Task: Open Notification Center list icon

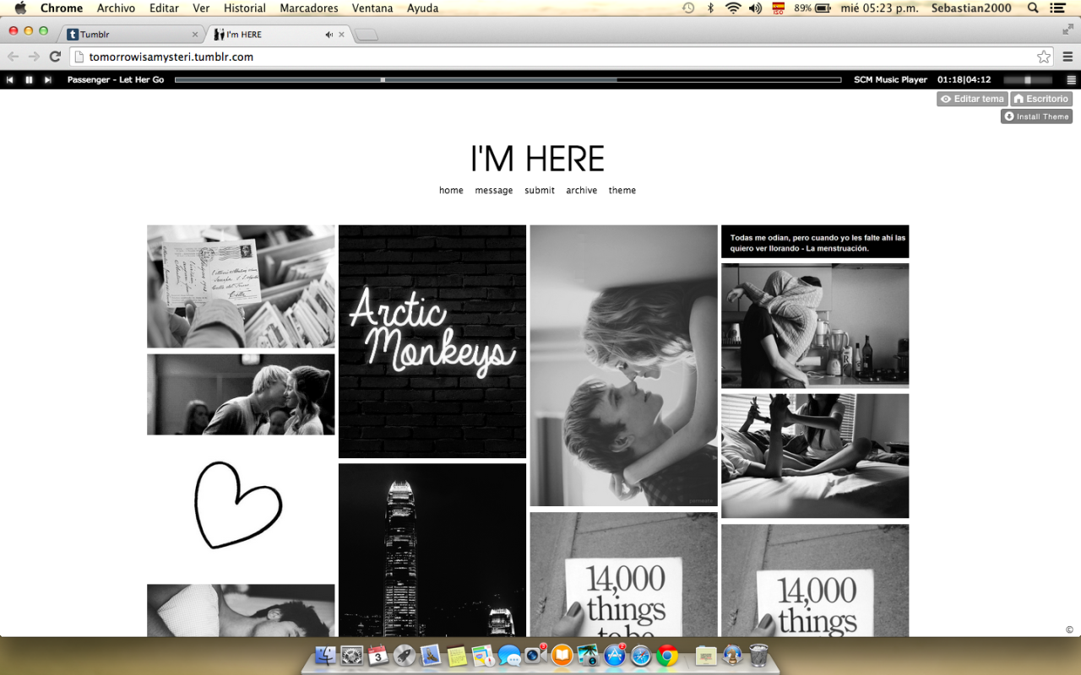Action: (x=1057, y=8)
